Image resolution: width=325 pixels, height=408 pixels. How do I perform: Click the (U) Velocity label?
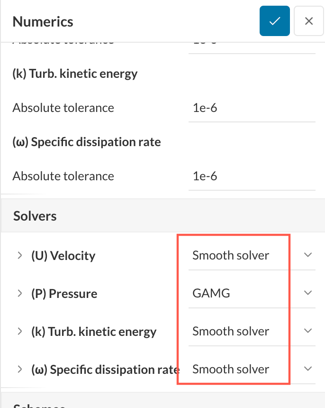click(x=63, y=255)
